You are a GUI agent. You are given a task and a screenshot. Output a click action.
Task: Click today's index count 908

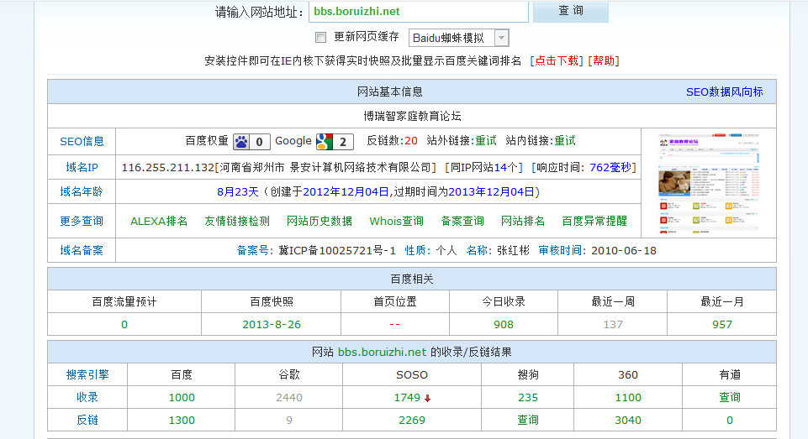[x=504, y=325]
